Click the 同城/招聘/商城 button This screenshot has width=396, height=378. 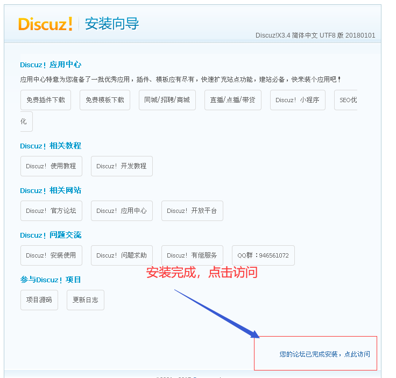(167, 100)
